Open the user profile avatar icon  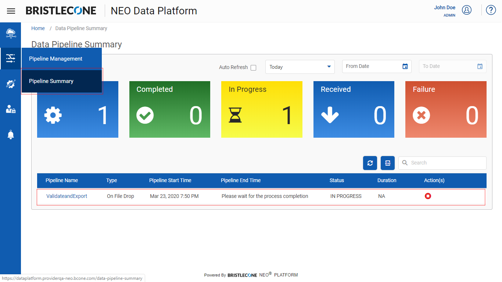[467, 10]
